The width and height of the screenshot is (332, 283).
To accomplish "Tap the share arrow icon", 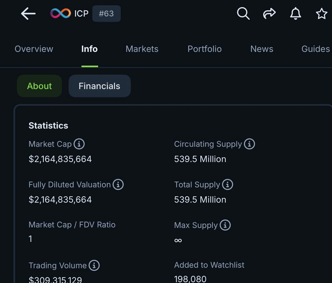I will [x=269, y=13].
